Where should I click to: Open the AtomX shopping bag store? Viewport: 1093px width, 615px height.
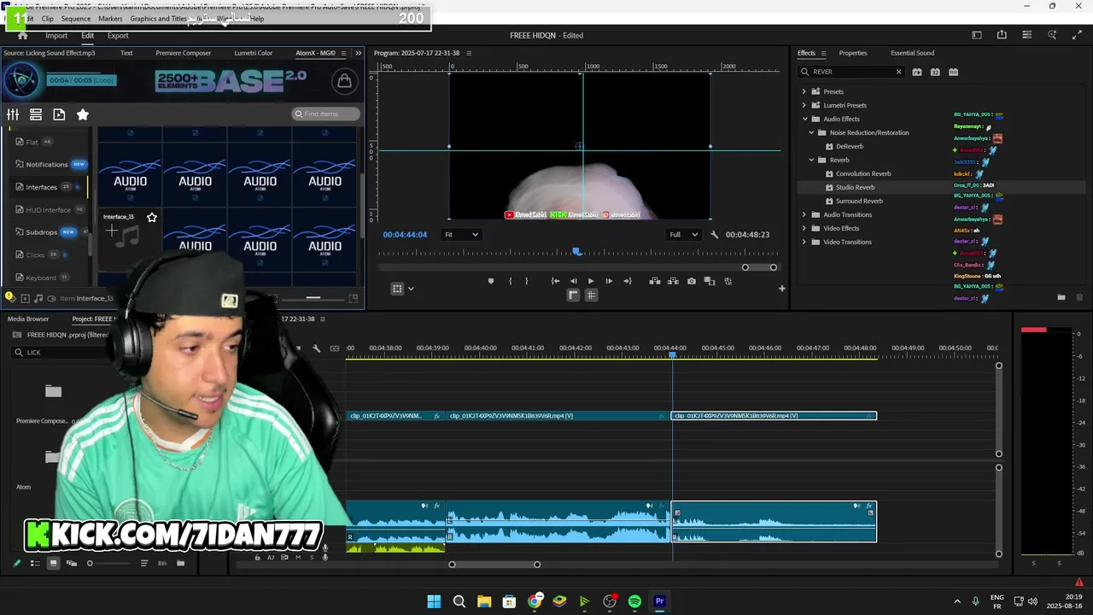pos(344,81)
